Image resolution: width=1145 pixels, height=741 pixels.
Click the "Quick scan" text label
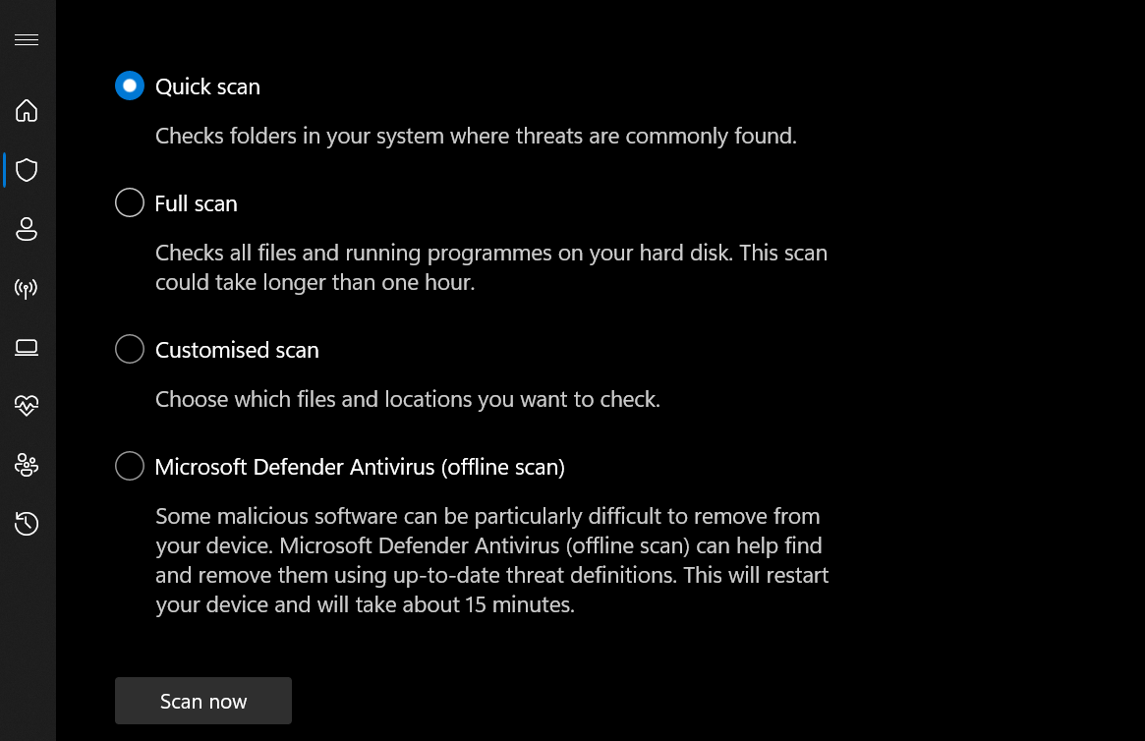pos(207,86)
